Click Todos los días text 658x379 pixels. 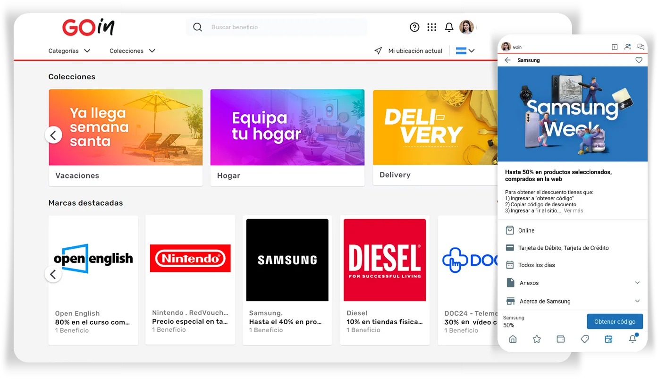click(537, 265)
